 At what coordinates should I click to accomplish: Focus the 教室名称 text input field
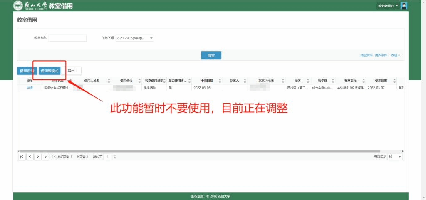[67, 38]
